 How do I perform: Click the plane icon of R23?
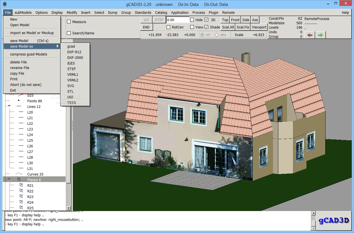(21, 196)
